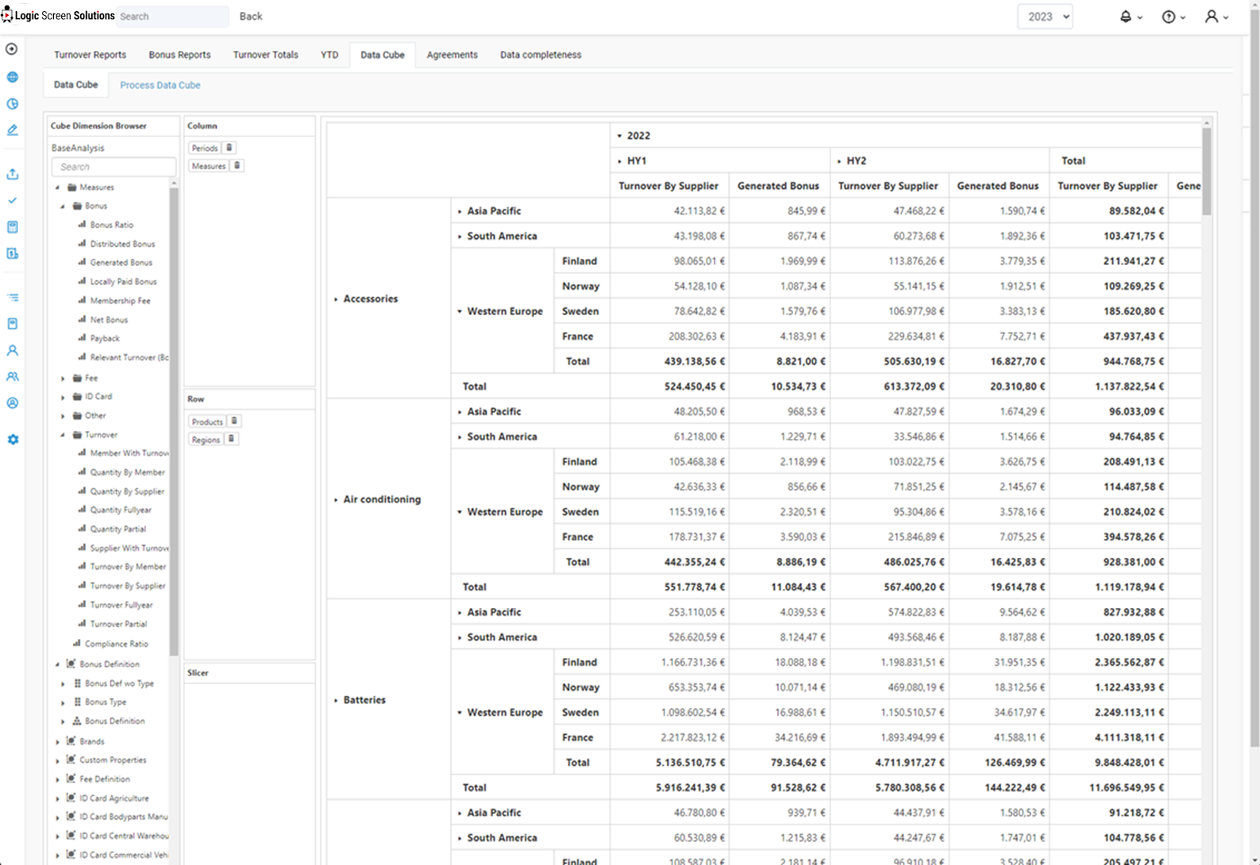
Task: Click the Back link
Action: [x=251, y=16]
